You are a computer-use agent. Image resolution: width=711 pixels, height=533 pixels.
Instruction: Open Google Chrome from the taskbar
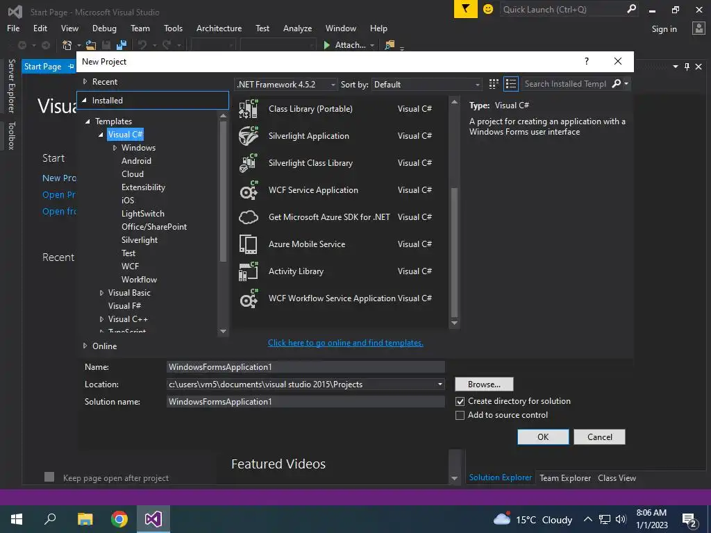[x=119, y=519]
